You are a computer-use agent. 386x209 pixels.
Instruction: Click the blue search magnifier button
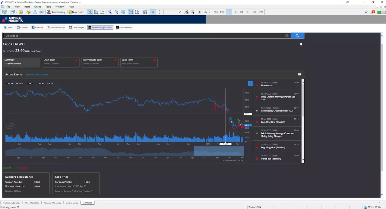[297, 36]
